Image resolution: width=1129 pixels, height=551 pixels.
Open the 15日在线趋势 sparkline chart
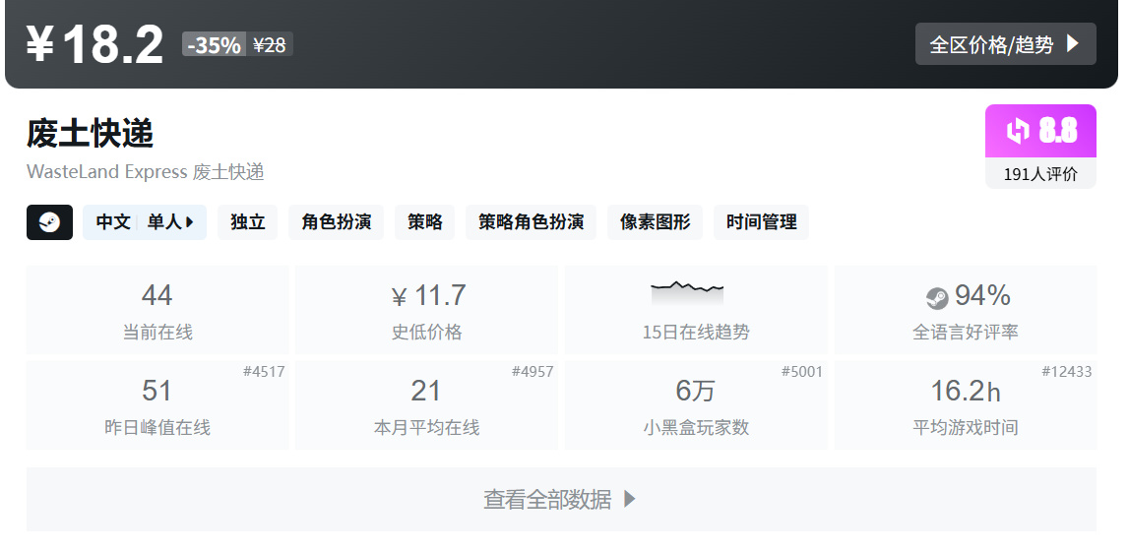pos(688,295)
